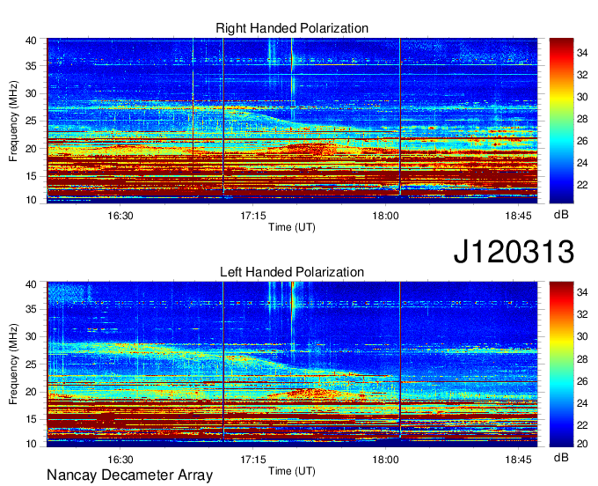Click the top colorbar's dark blue end
Image resolution: width=598 pixels, height=486 pixels.
(x=561, y=196)
